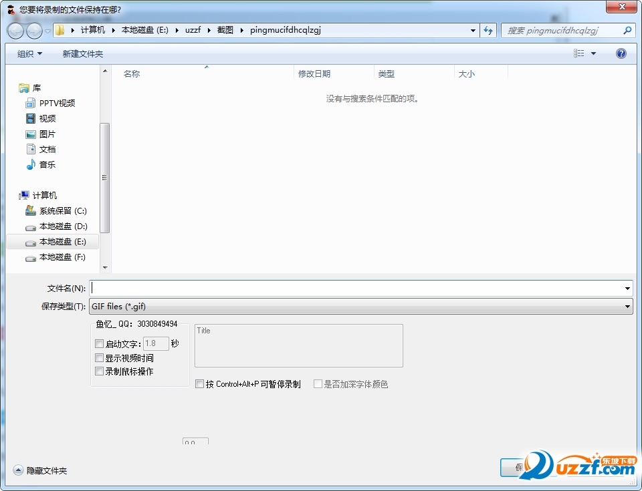Click 隐藏文件夹 to collapse folder pane
The height and width of the screenshot is (491, 642).
[40, 470]
